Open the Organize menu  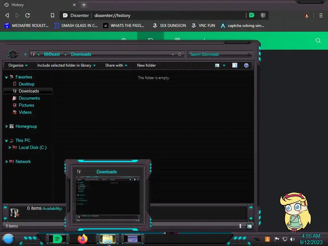(x=18, y=65)
